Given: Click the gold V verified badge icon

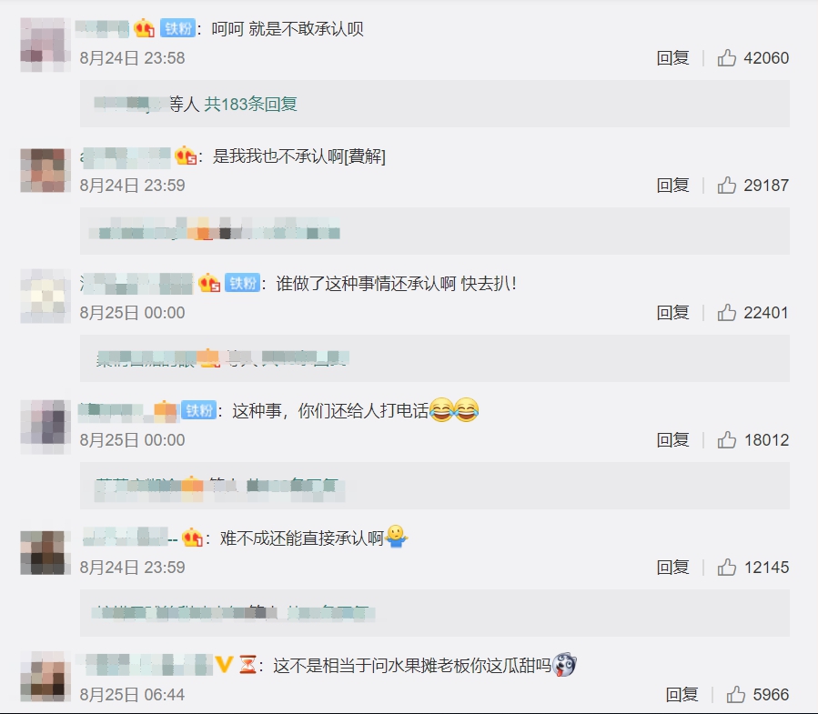Looking at the screenshot, I should 225,665.
